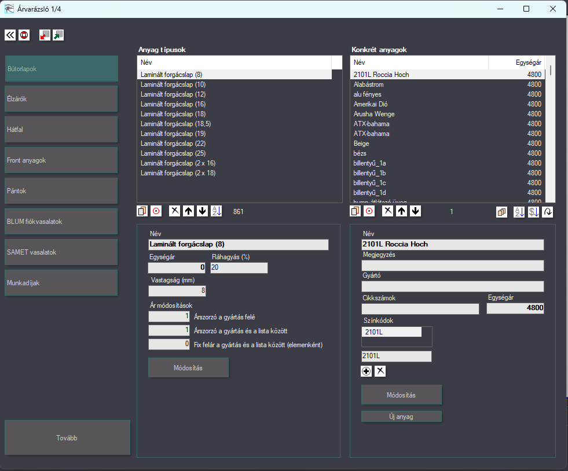Click the Új anyag button

click(401, 417)
